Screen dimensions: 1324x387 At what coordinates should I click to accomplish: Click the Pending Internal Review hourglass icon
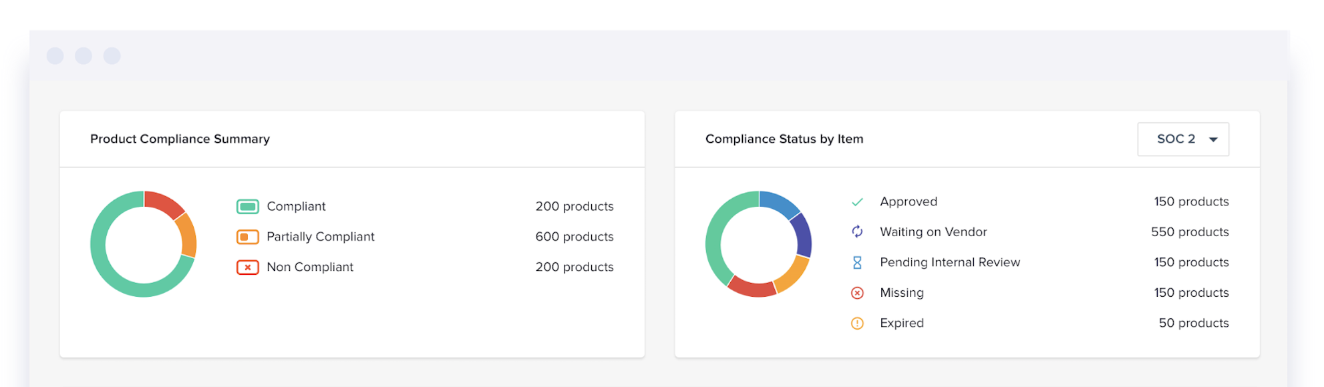click(857, 263)
